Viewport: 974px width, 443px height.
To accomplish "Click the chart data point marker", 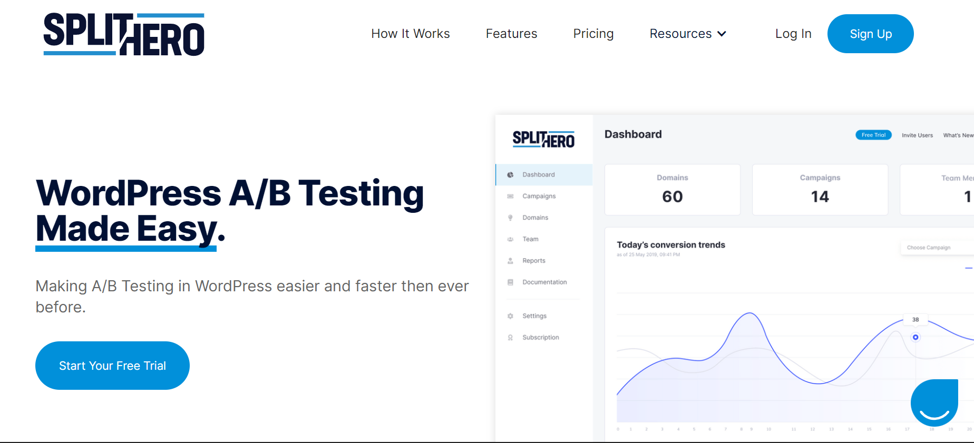I will [915, 337].
